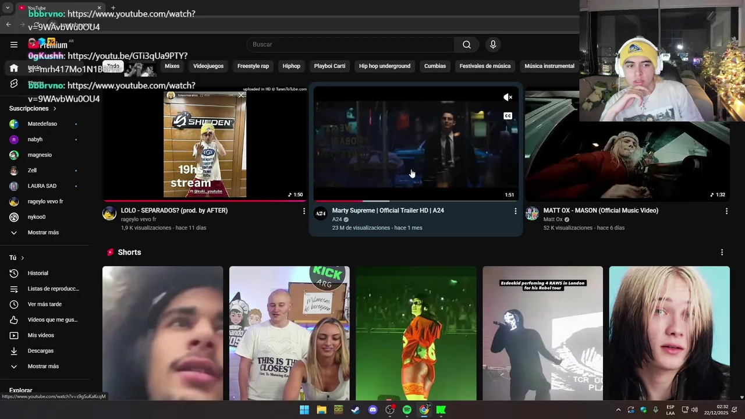Open the YouTube hamburger guide menu
The image size is (745, 419).
point(14,44)
